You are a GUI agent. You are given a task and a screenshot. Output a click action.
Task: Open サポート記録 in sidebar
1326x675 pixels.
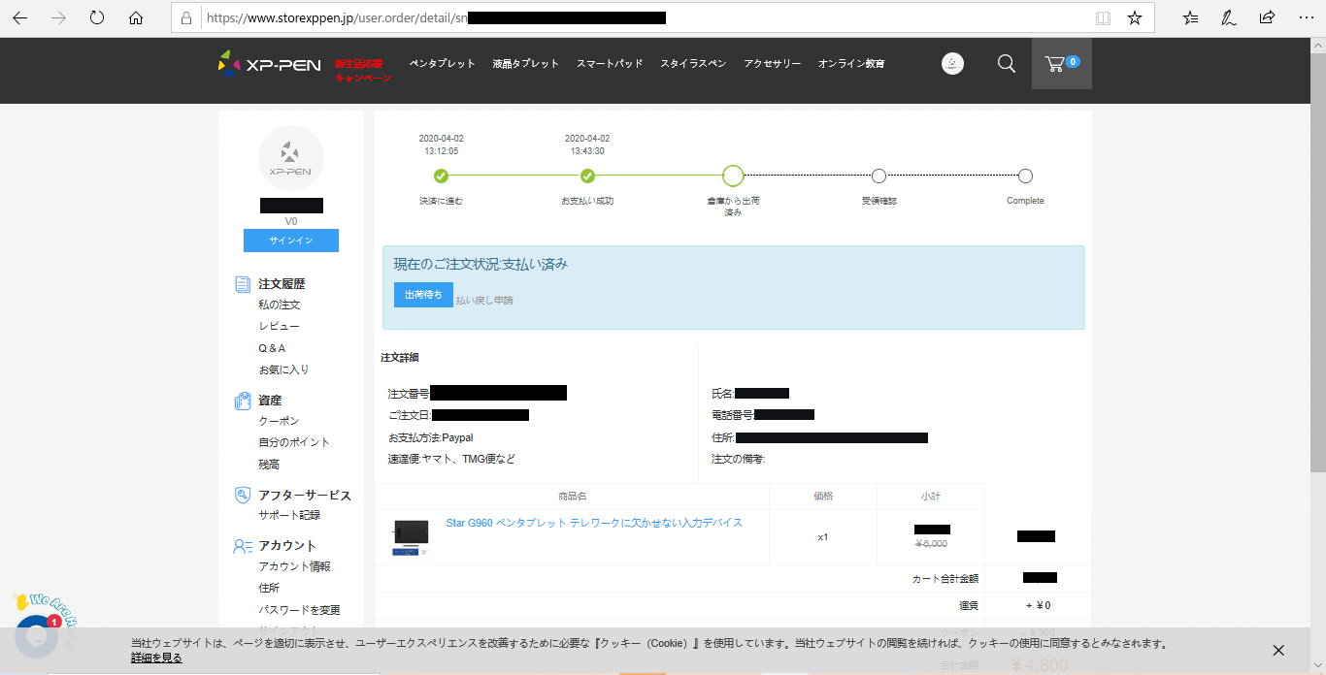(289, 515)
